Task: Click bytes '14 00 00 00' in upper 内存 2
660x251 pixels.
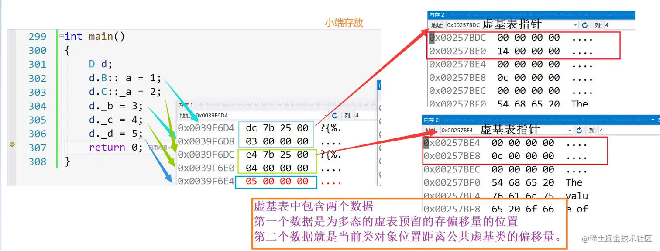Action: click(x=528, y=51)
